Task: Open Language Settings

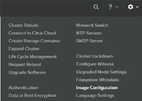Action: pyautogui.click(x=95, y=96)
